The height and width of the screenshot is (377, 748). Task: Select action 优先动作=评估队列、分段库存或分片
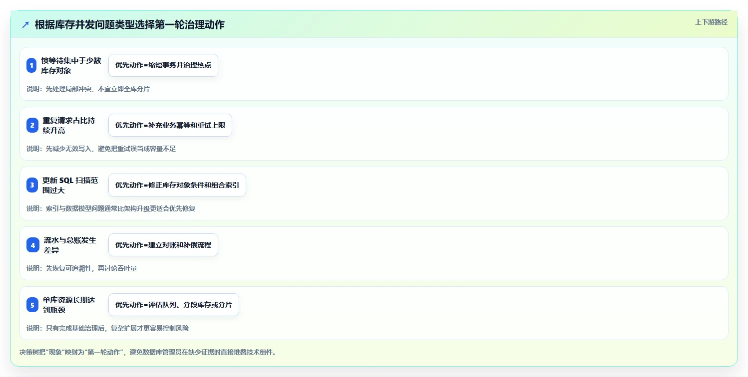(174, 305)
